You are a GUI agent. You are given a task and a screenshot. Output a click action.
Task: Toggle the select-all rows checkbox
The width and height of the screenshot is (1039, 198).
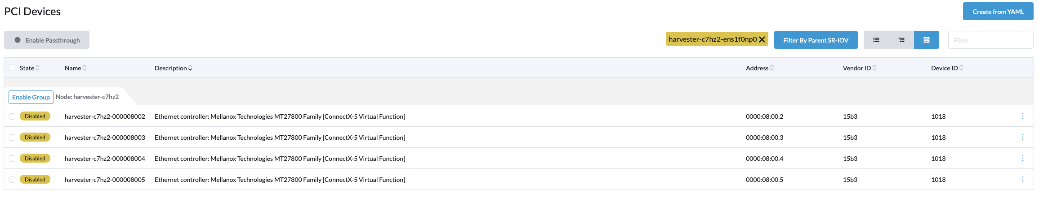12,68
